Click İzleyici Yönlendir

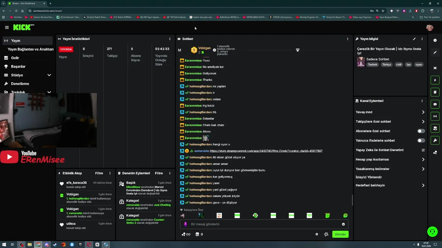tap(369, 177)
